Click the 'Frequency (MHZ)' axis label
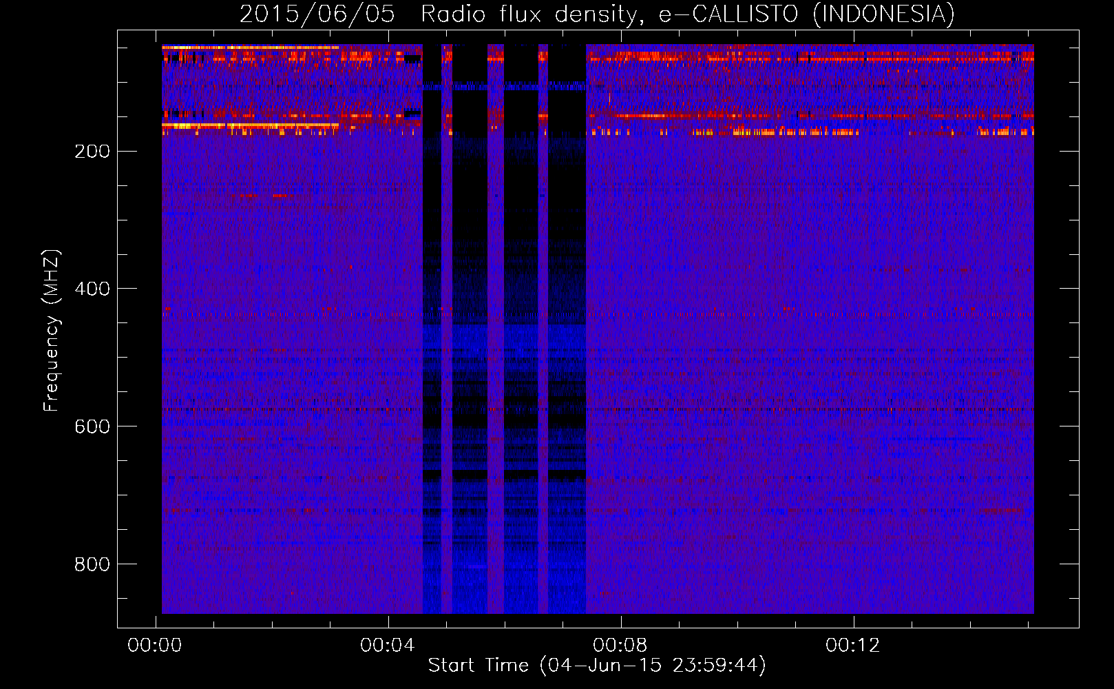 (x=52, y=331)
